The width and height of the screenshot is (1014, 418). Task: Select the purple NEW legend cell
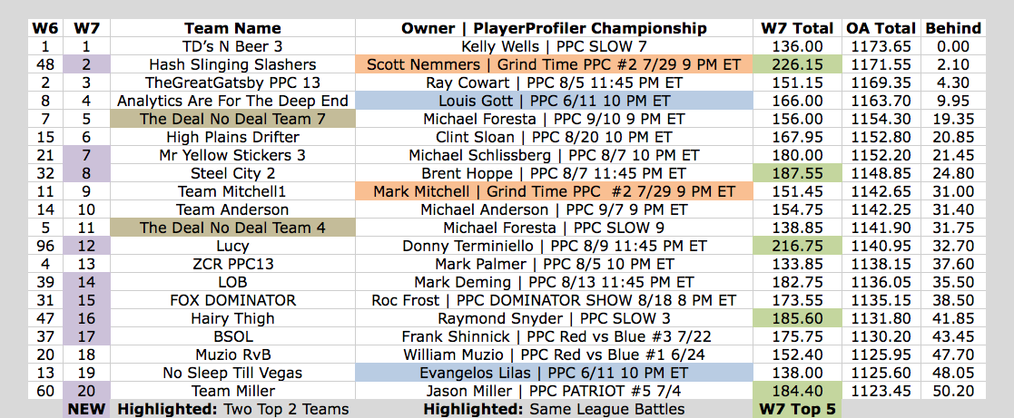point(86,409)
